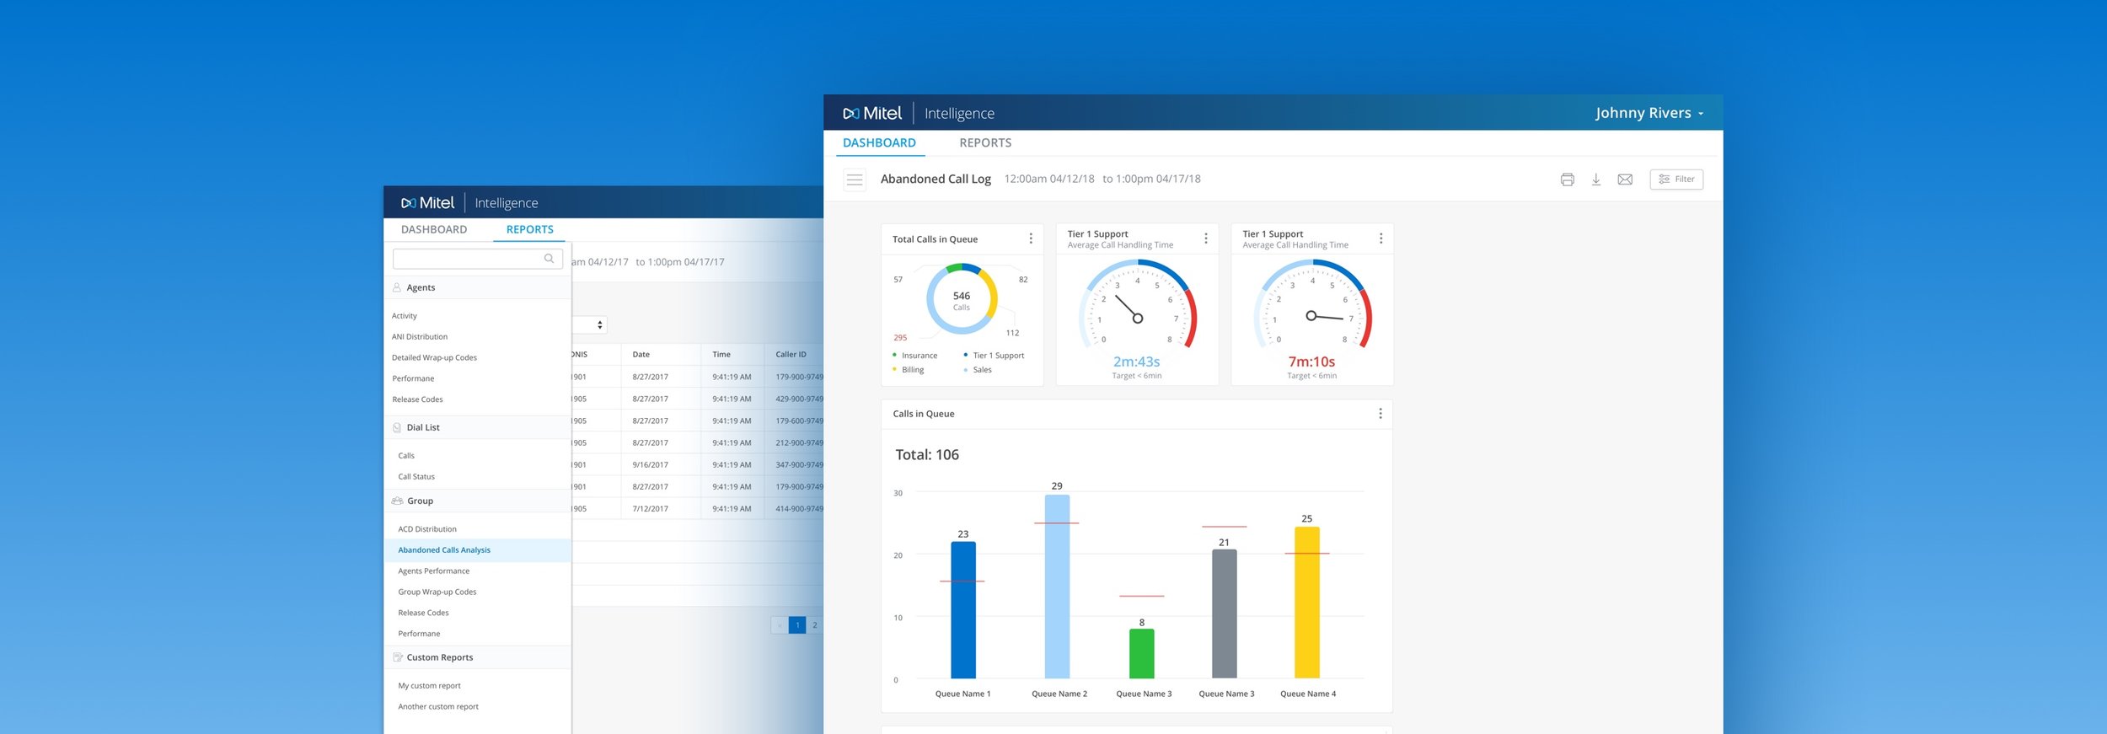
Task: Switch to DASHBOARD tab in front window
Action: click(879, 143)
